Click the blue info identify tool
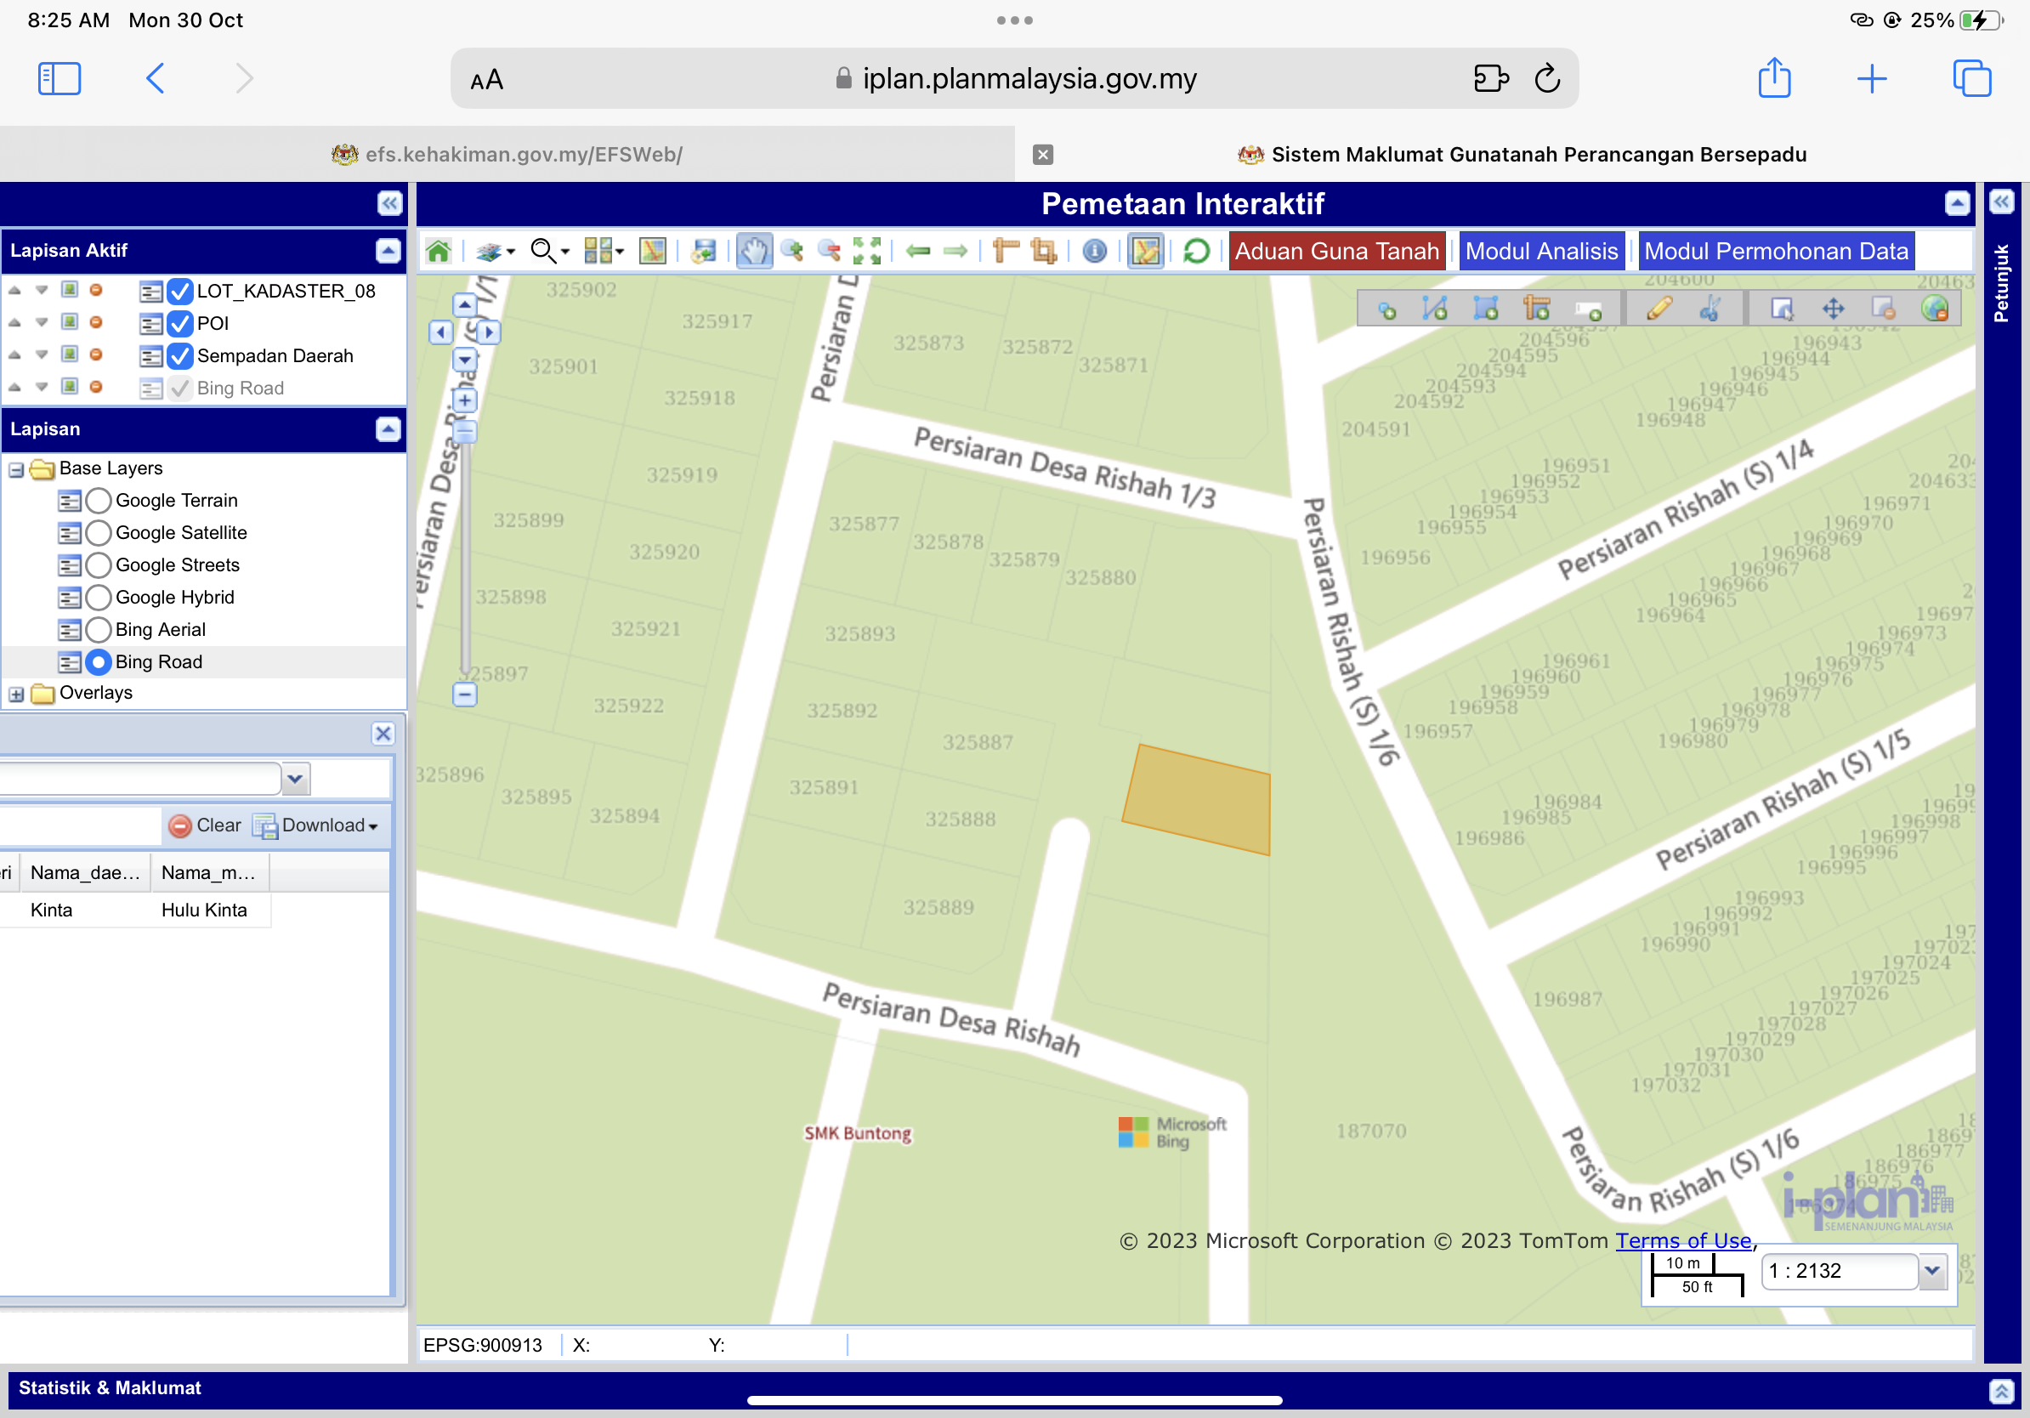The image size is (2030, 1418). click(x=1095, y=251)
